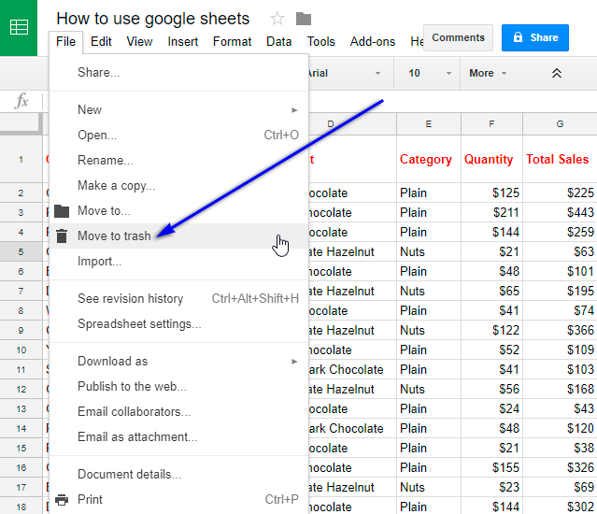Click the $125 quantity cell

492,193
